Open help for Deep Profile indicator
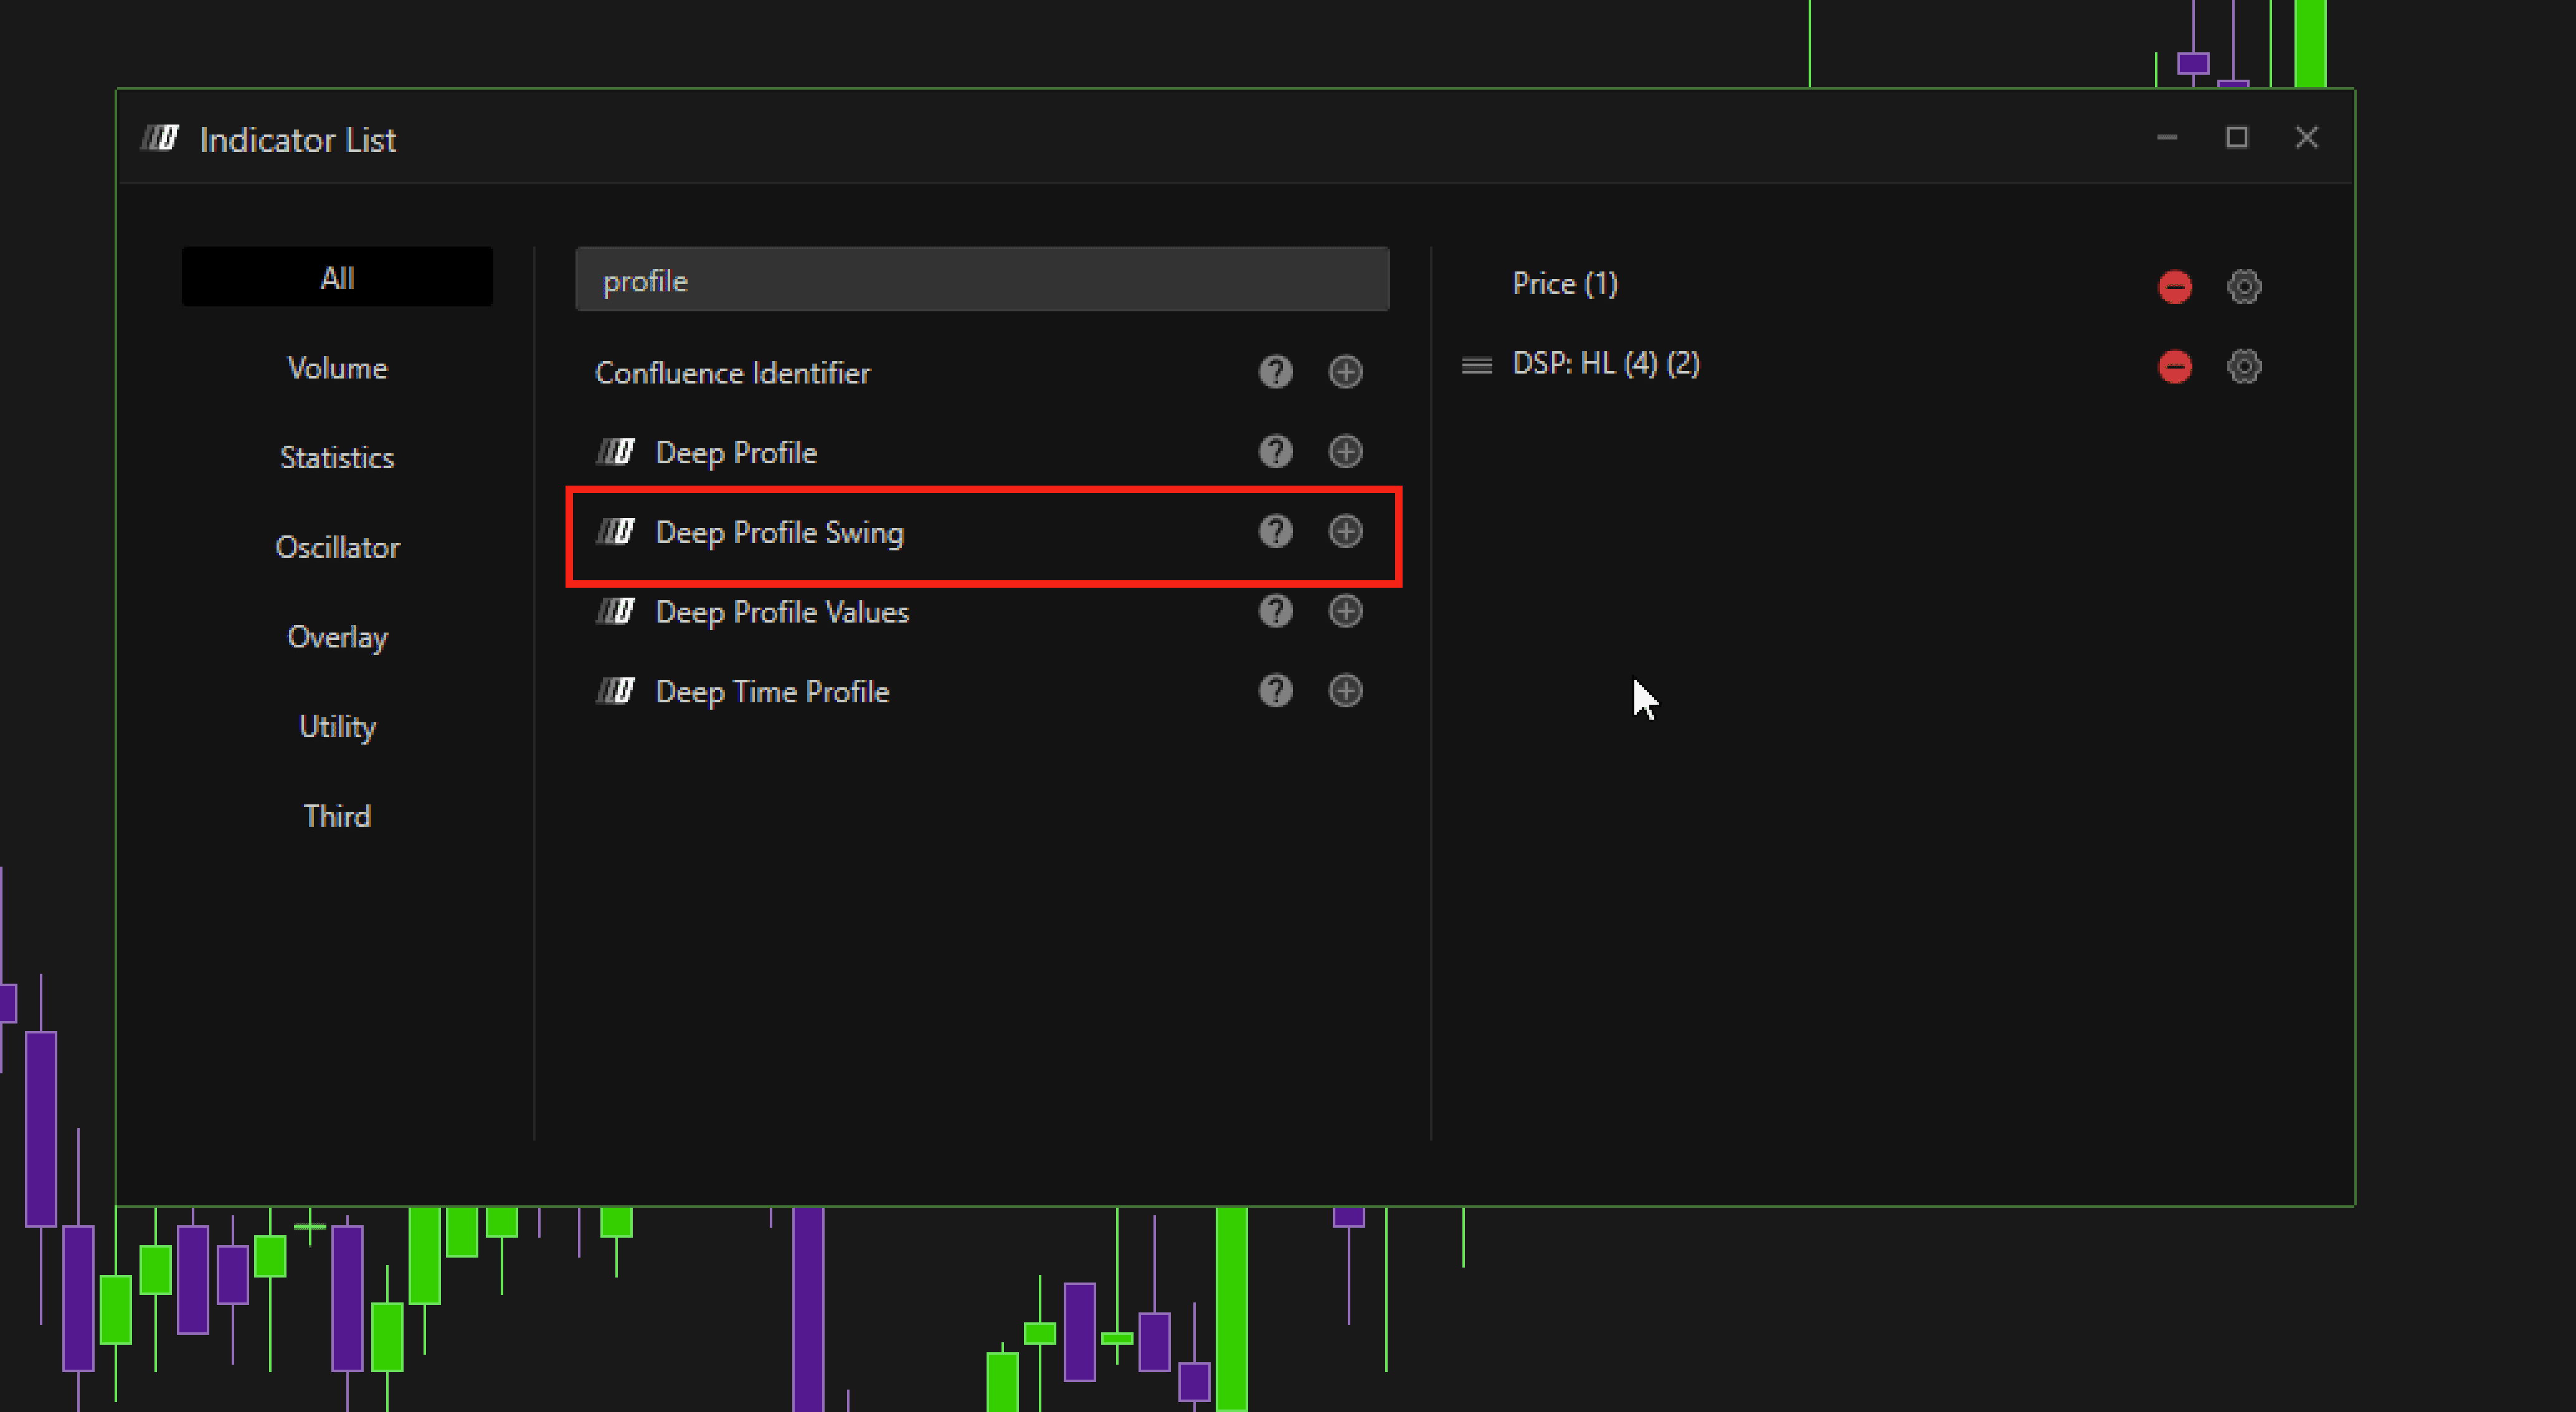Image resolution: width=2576 pixels, height=1412 pixels. click(1275, 452)
